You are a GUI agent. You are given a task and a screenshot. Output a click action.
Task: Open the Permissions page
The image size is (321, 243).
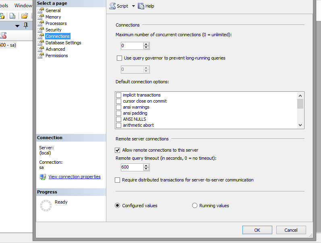coord(56,56)
